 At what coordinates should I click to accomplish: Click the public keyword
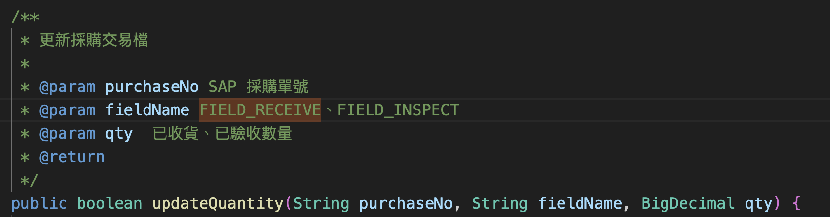click(x=39, y=203)
